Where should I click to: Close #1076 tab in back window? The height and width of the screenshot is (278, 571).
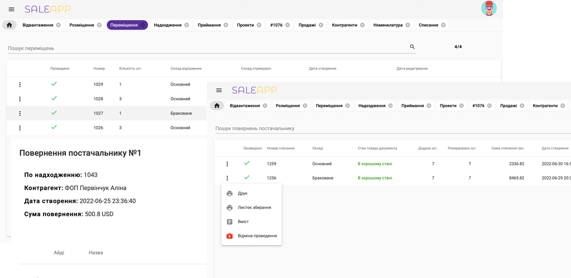click(x=287, y=25)
